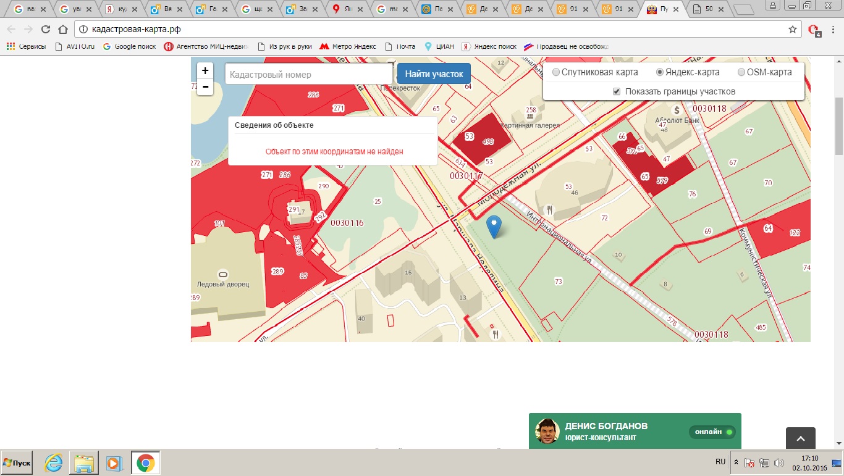
Task: Select the Спутниковая карта radio option
Action: [556, 72]
